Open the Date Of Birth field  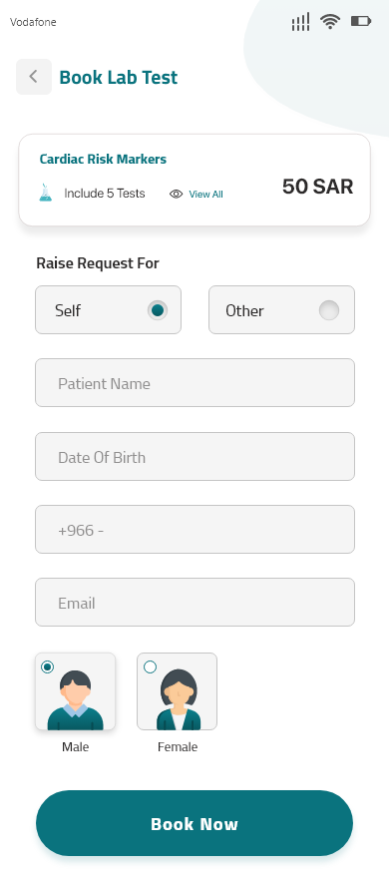(x=195, y=456)
